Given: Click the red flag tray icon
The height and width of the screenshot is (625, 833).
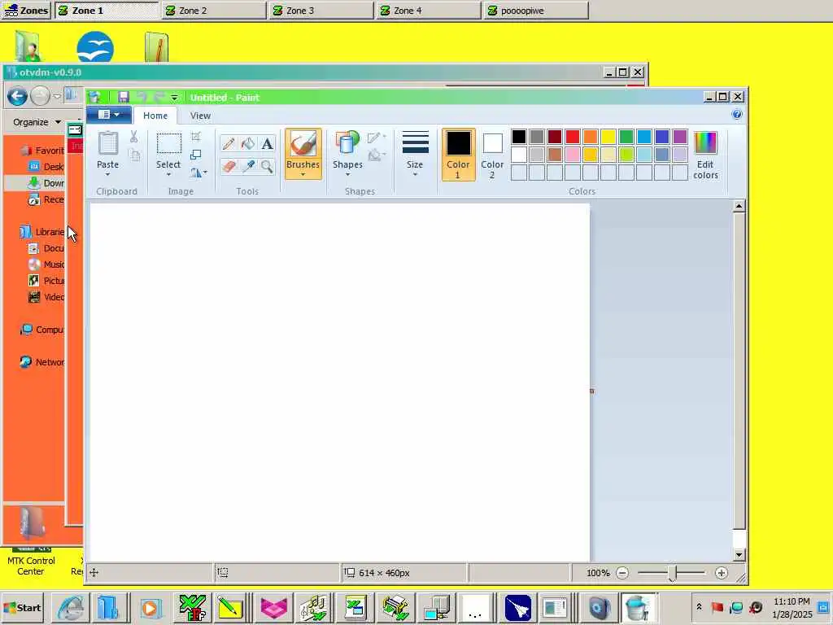Looking at the screenshot, I should 717,607.
